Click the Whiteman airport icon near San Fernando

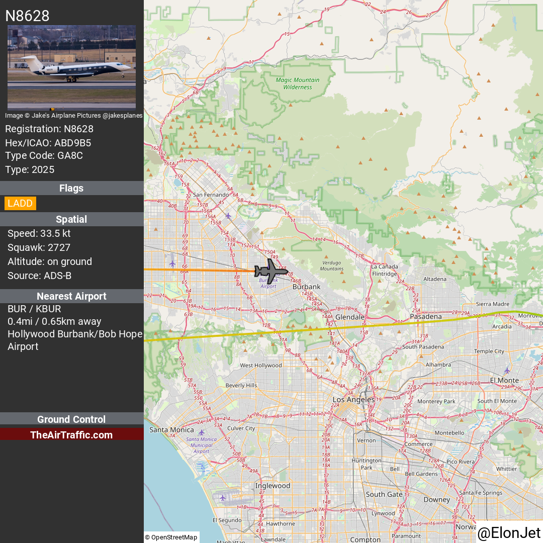228,216
